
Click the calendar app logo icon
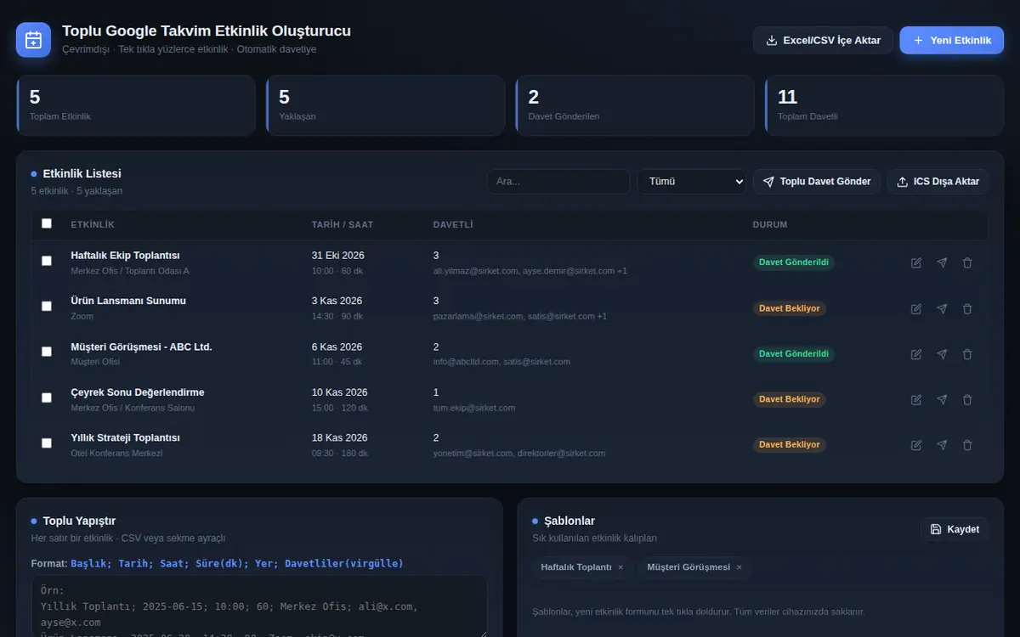pyautogui.click(x=34, y=40)
